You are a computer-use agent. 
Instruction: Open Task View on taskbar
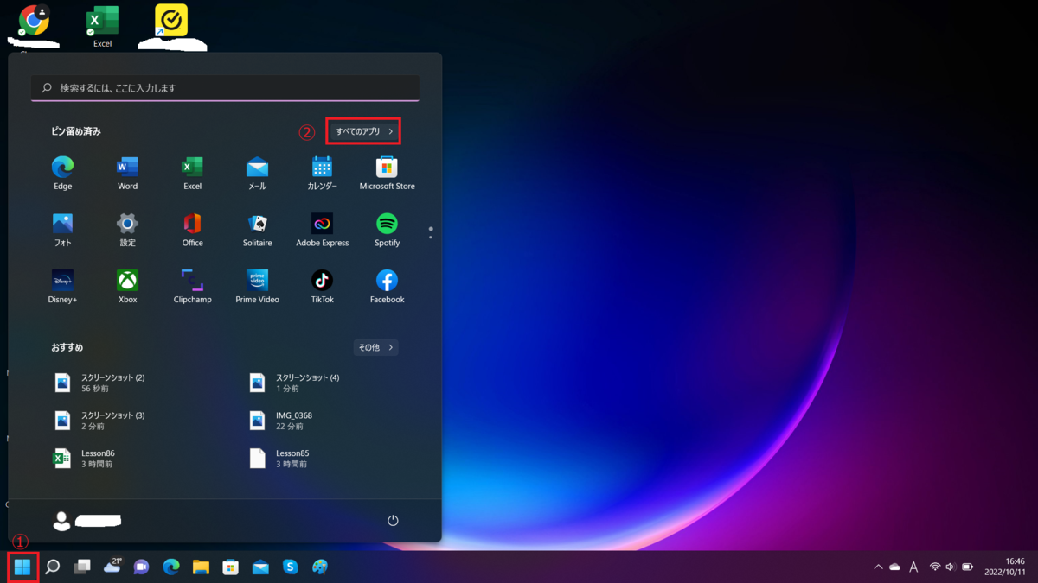pos(82,567)
